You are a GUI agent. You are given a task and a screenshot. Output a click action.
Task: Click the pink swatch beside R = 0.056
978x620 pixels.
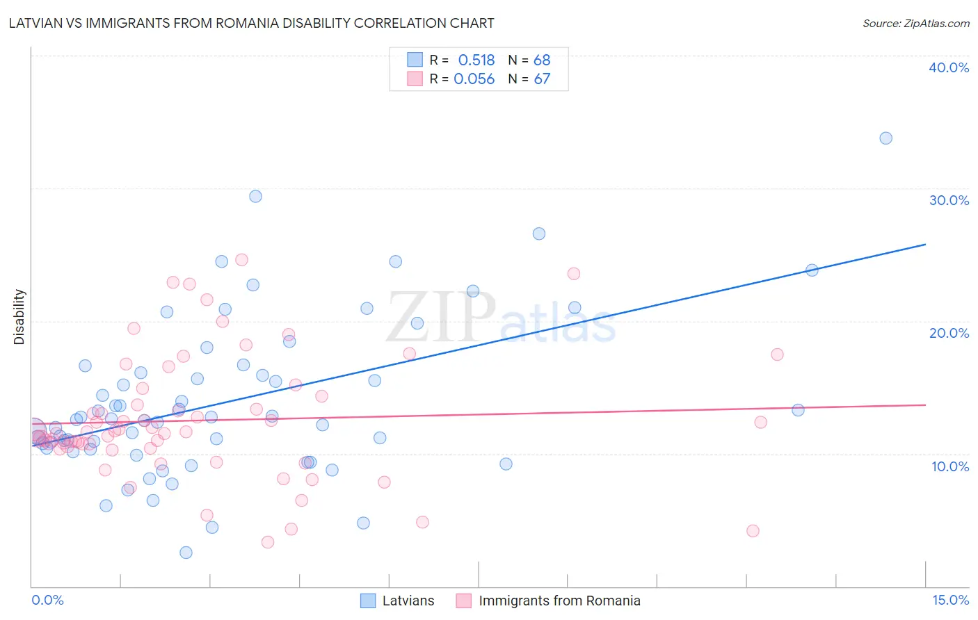415,79
